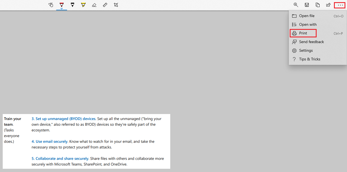Select the Crop tool

pyautogui.click(x=116, y=5)
